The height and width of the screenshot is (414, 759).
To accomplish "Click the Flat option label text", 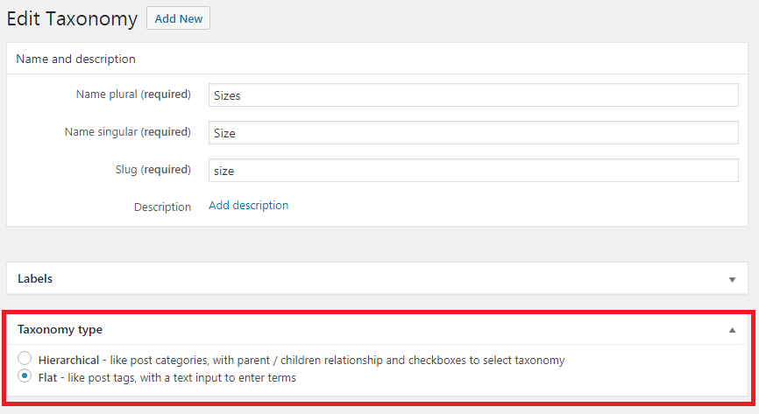I will pos(47,378).
